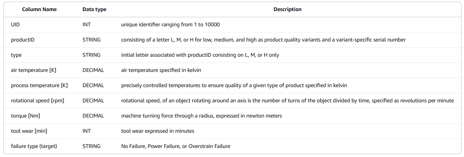Click the STRING data type for productID
This screenshot has height=157, width=464.
coord(92,40)
